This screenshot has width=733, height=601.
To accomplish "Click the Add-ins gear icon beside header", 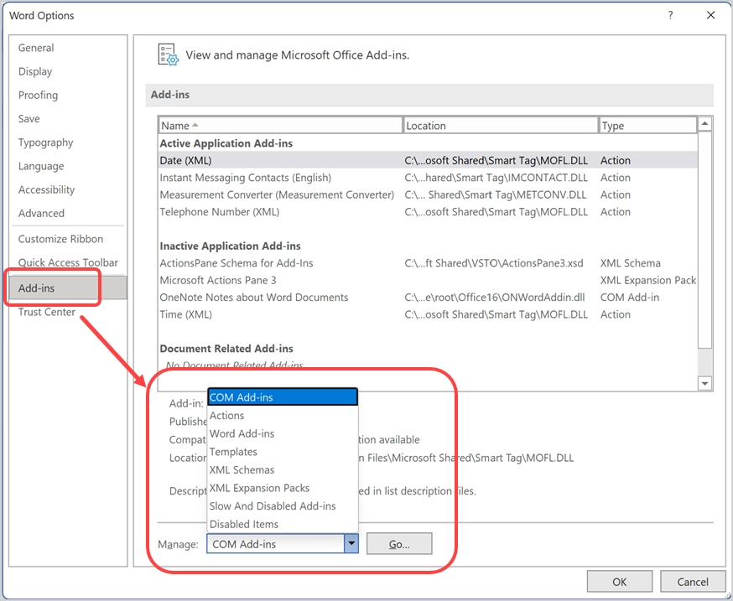I will click(168, 55).
